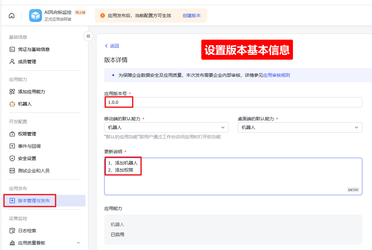
Task: Click the 机器人 label in capability card
Action: pos(117,225)
